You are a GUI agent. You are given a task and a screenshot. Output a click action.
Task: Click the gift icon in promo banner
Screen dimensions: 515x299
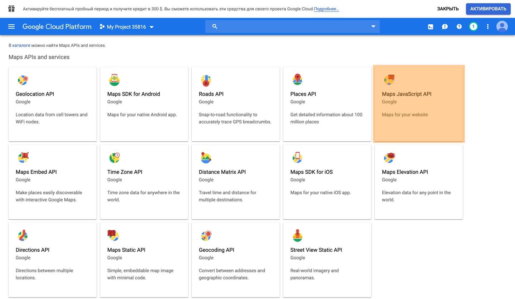[11, 9]
